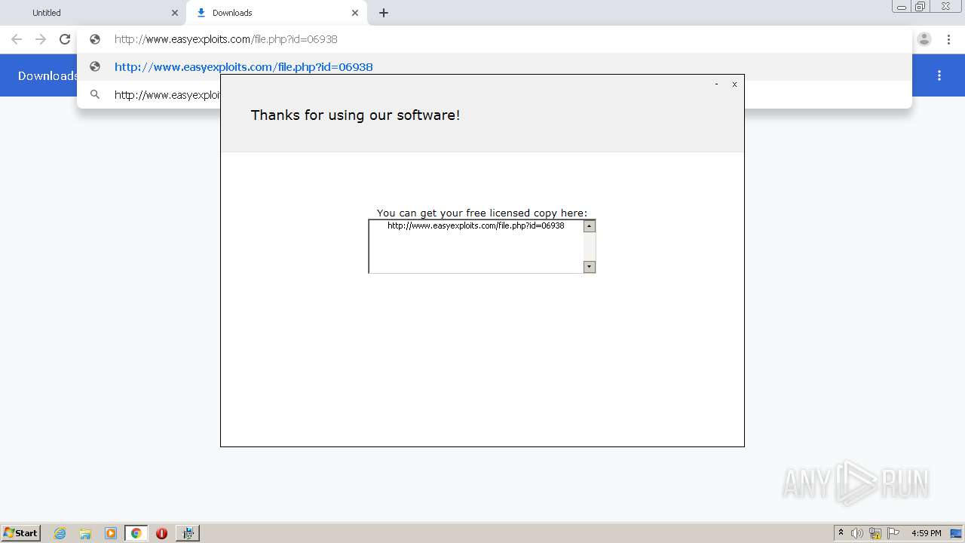This screenshot has height=543, width=965.
Task: Open Downloads page more actions menu
Action: pos(939,75)
